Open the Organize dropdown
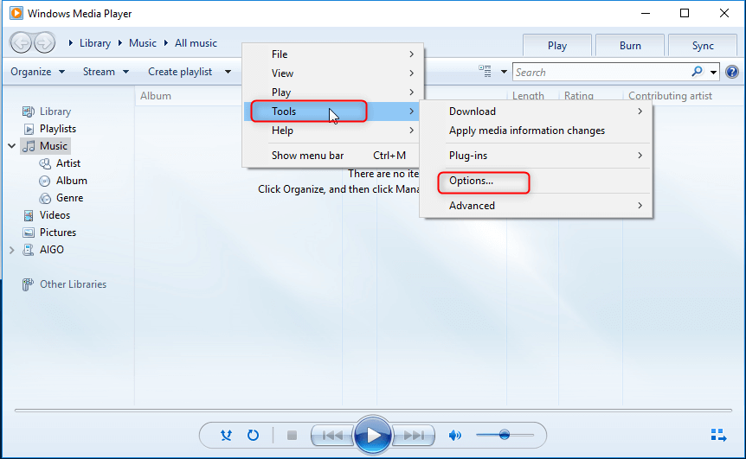This screenshot has width=746, height=459. [37, 72]
